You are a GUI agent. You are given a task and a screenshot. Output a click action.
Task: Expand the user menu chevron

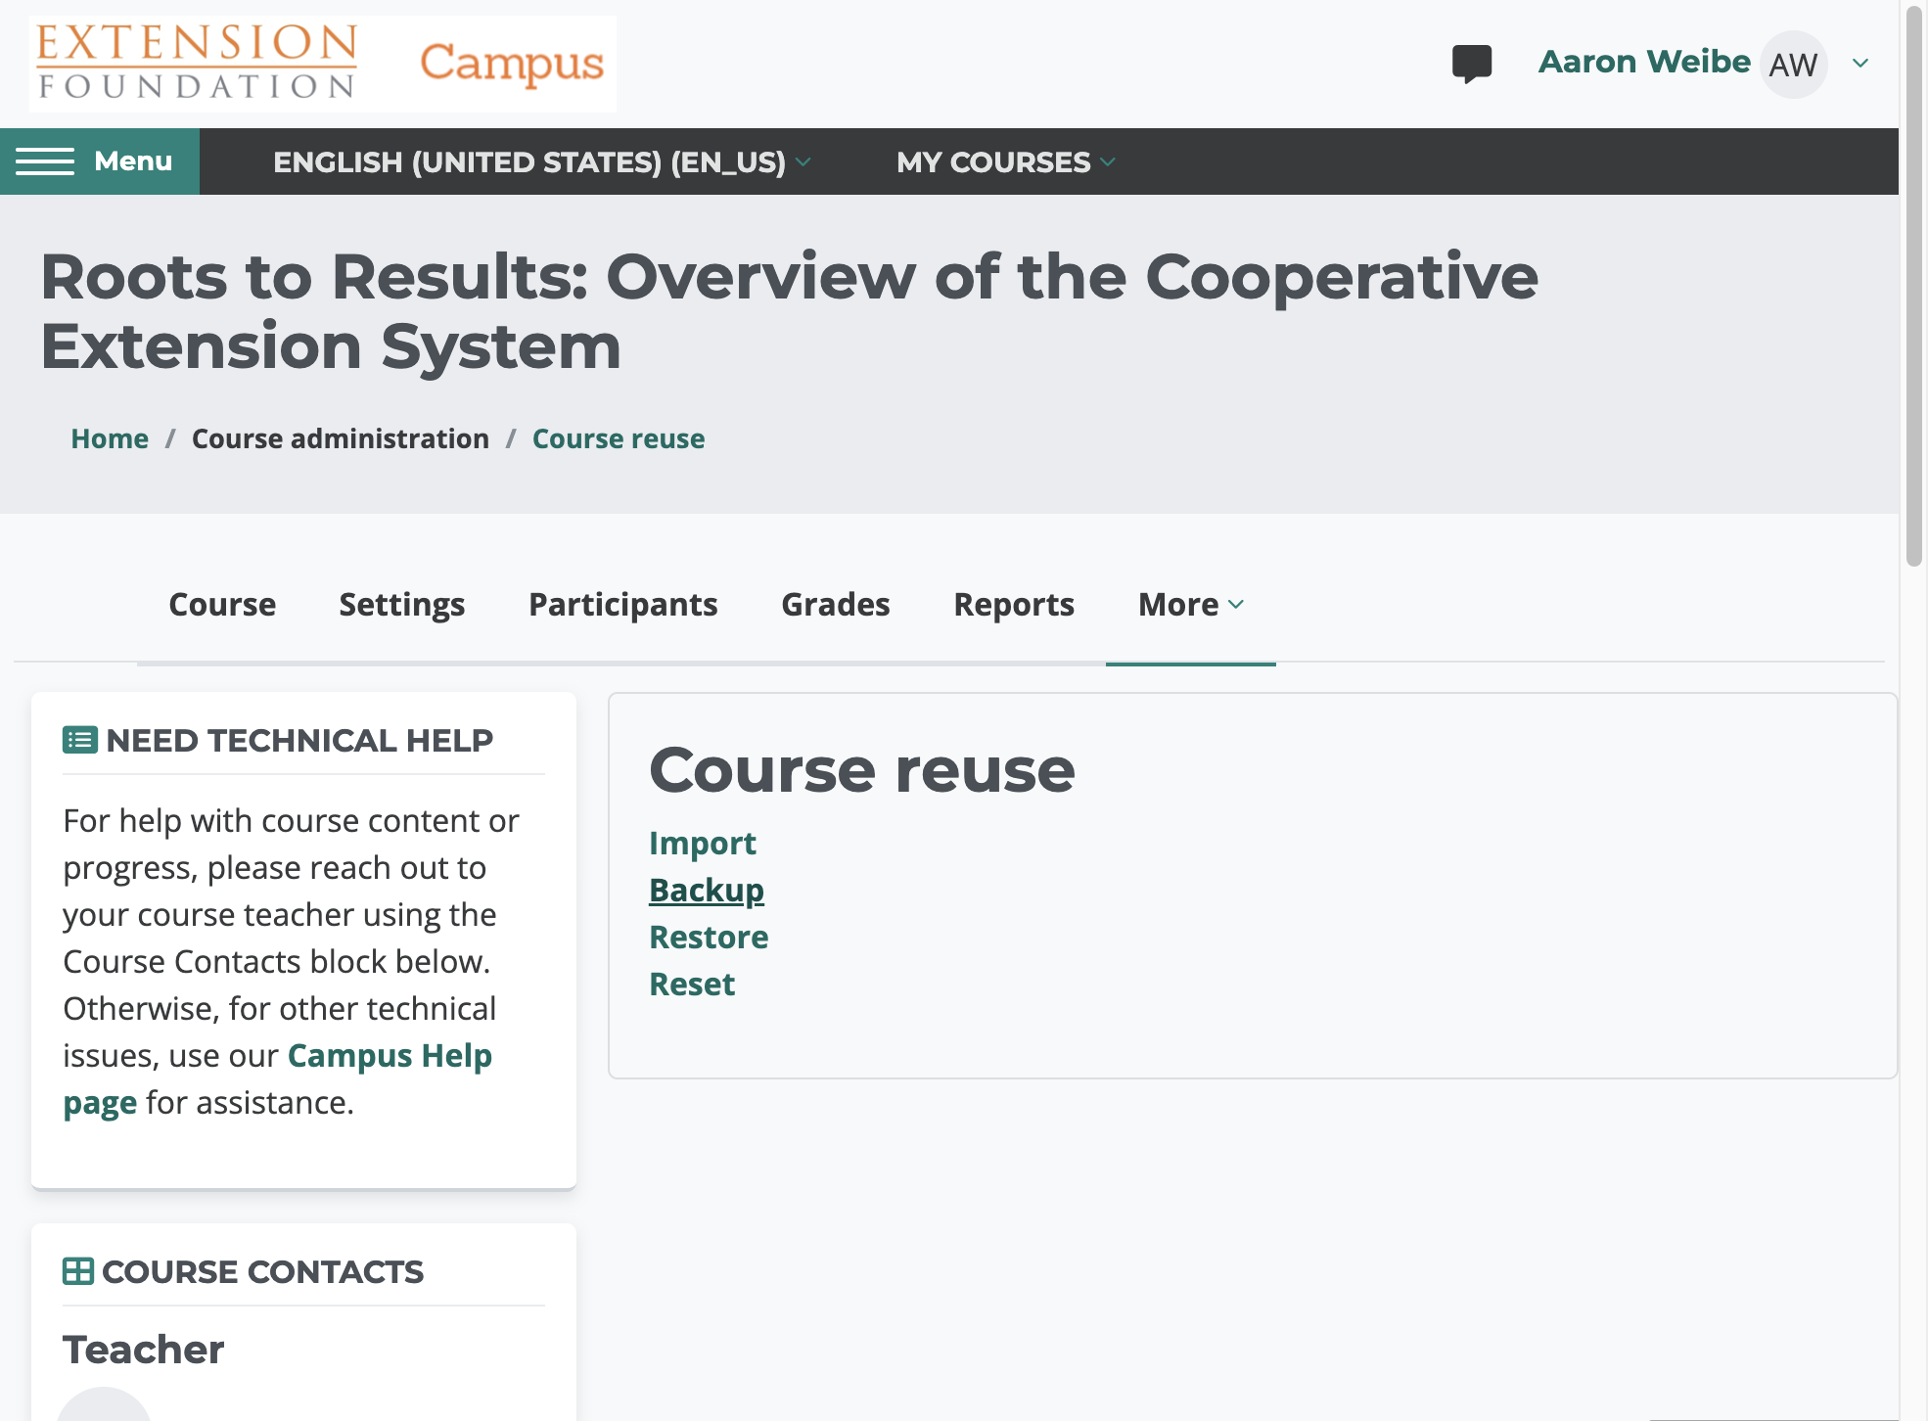1859,64
